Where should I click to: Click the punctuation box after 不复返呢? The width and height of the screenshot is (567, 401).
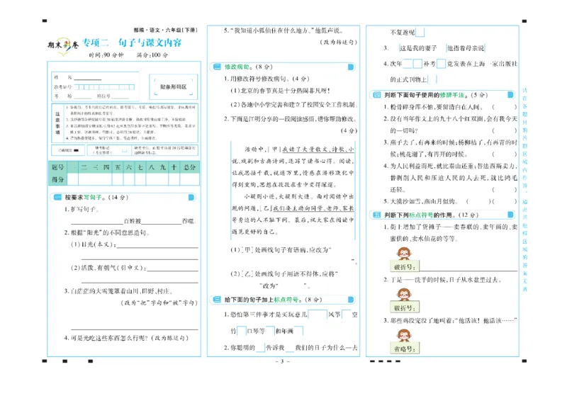coord(420,32)
